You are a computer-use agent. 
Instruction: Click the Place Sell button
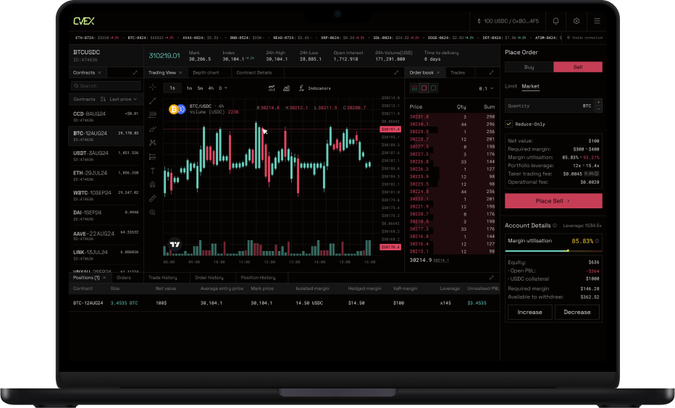click(553, 200)
